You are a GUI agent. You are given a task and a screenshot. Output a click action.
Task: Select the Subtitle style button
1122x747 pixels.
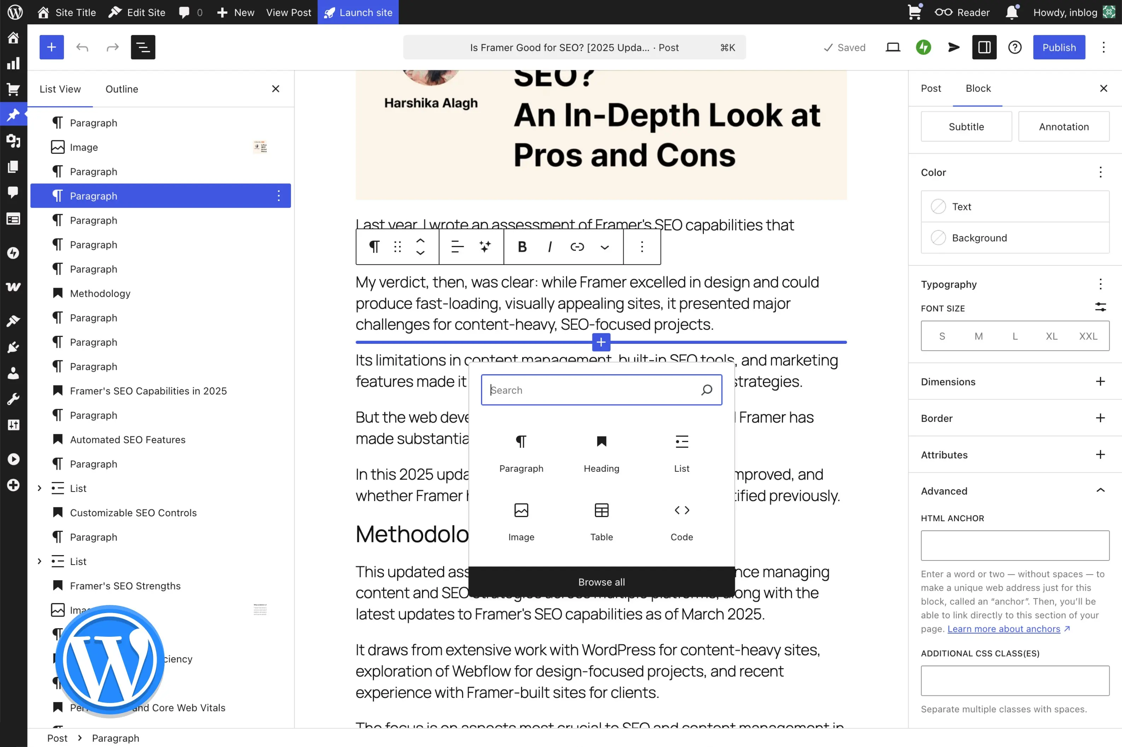pyautogui.click(x=966, y=126)
